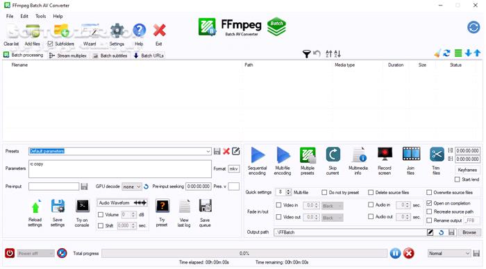Enable Video in fade checkbox
Viewport: 486px width, 269px height.
pos(278,205)
